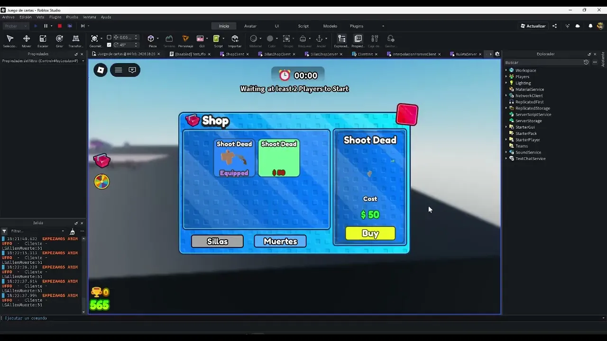
Task: Click the Script toolbar icon
Action: click(x=216, y=39)
